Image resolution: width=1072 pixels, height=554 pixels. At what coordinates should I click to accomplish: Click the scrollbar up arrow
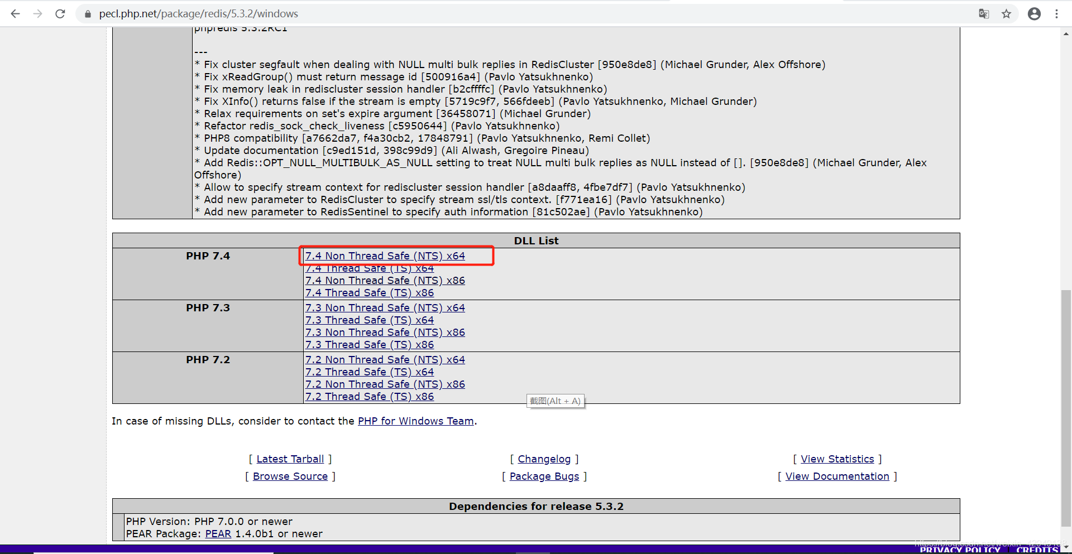point(1066,33)
